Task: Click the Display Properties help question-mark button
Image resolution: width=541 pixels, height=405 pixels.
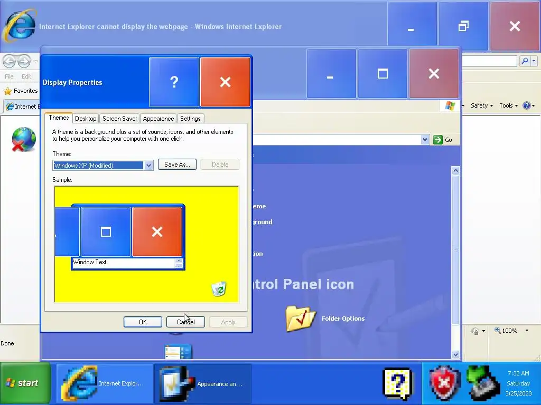Action: tap(174, 82)
